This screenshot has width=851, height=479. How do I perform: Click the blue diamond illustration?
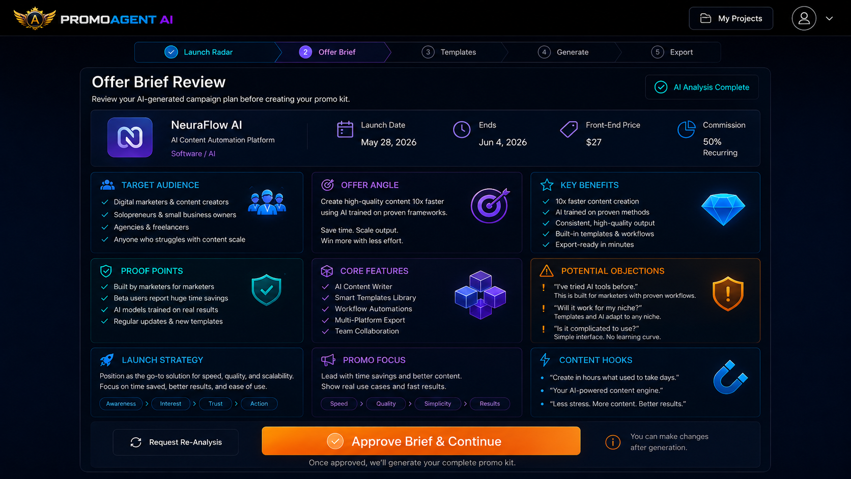pos(723,209)
